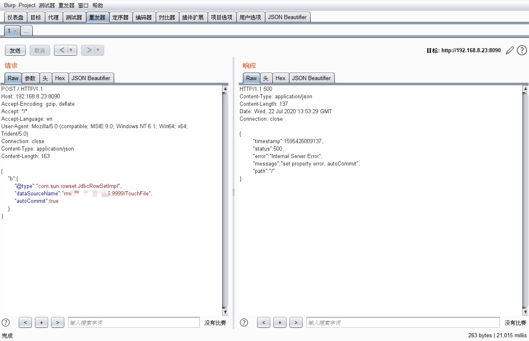Select response 头 tab
Screen dimensions: 529x341
click(266, 78)
